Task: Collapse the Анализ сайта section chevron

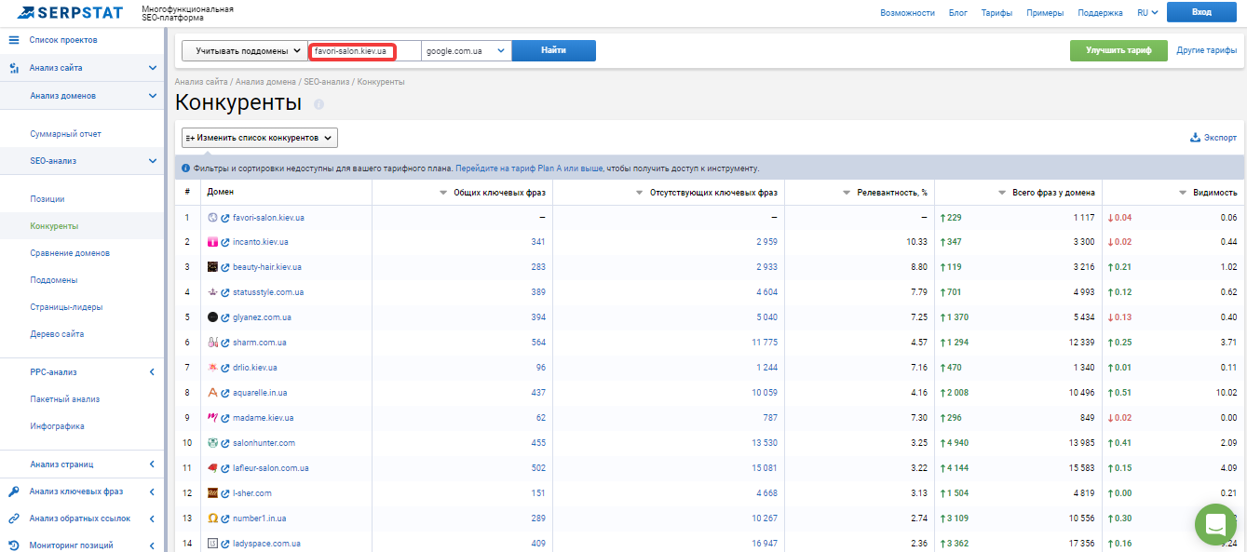Action: tap(153, 68)
